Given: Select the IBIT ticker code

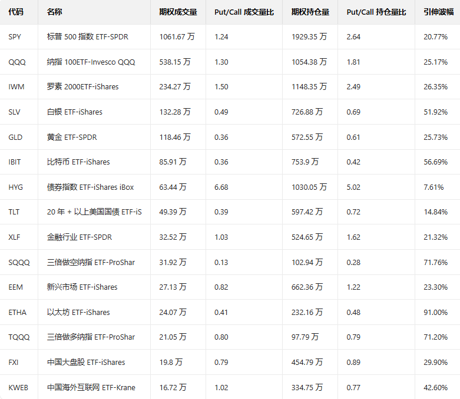Looking at the screenshot, I should click(x=14, y=162).
